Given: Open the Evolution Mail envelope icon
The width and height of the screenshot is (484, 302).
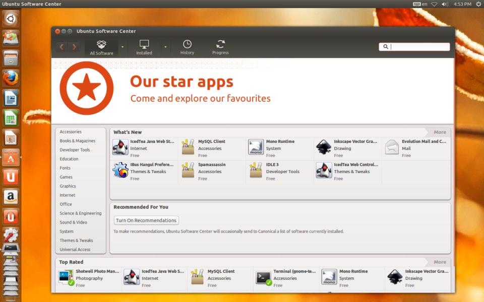Looking at the screenshot, I should (392, 146).
